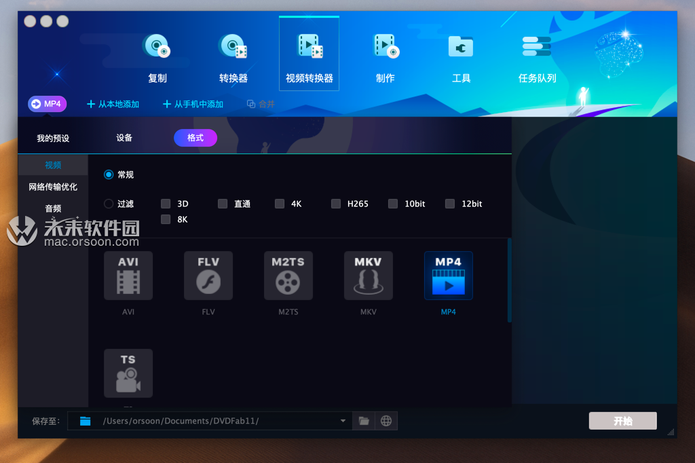Open the 工具 (Utilities) module
The width and height of the screenshot is (695, 463).
(461, 58)
